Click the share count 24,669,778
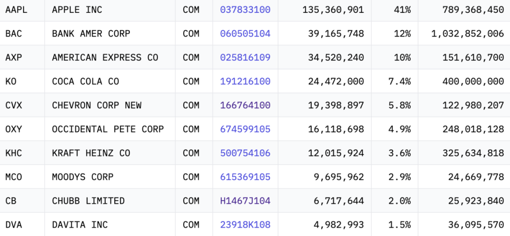Screen dimensions: 510x236 (476, 177)
